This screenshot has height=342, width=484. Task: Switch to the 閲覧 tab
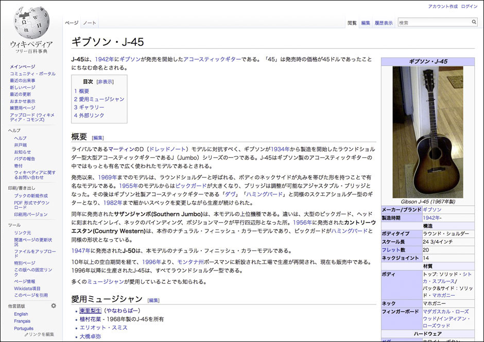click(352, 23)
